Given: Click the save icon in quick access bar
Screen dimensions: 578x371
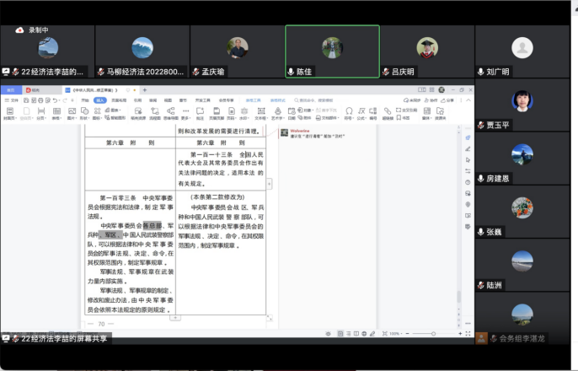Looking at the screenshot, I should (25, 100).
